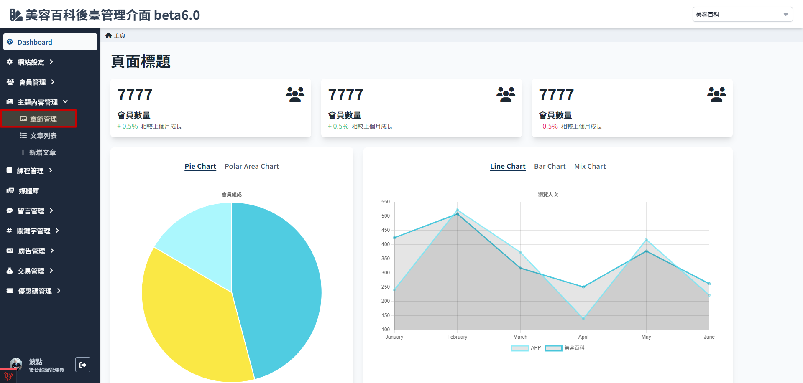803x383 pixels.
Task: Expand the 會員管理 chevron
Action: 53,82
